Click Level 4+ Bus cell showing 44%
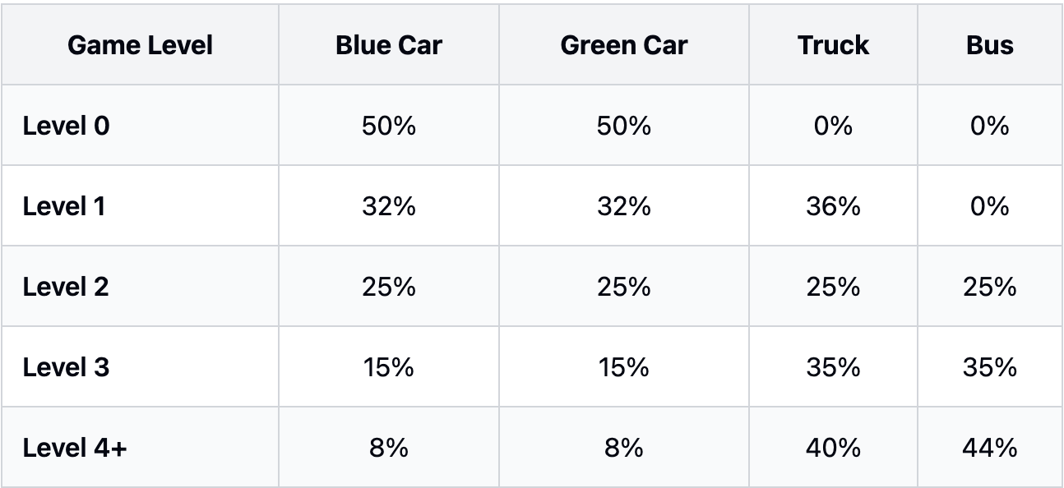This screenshot has width=1064, height=488. pos(989,448)
